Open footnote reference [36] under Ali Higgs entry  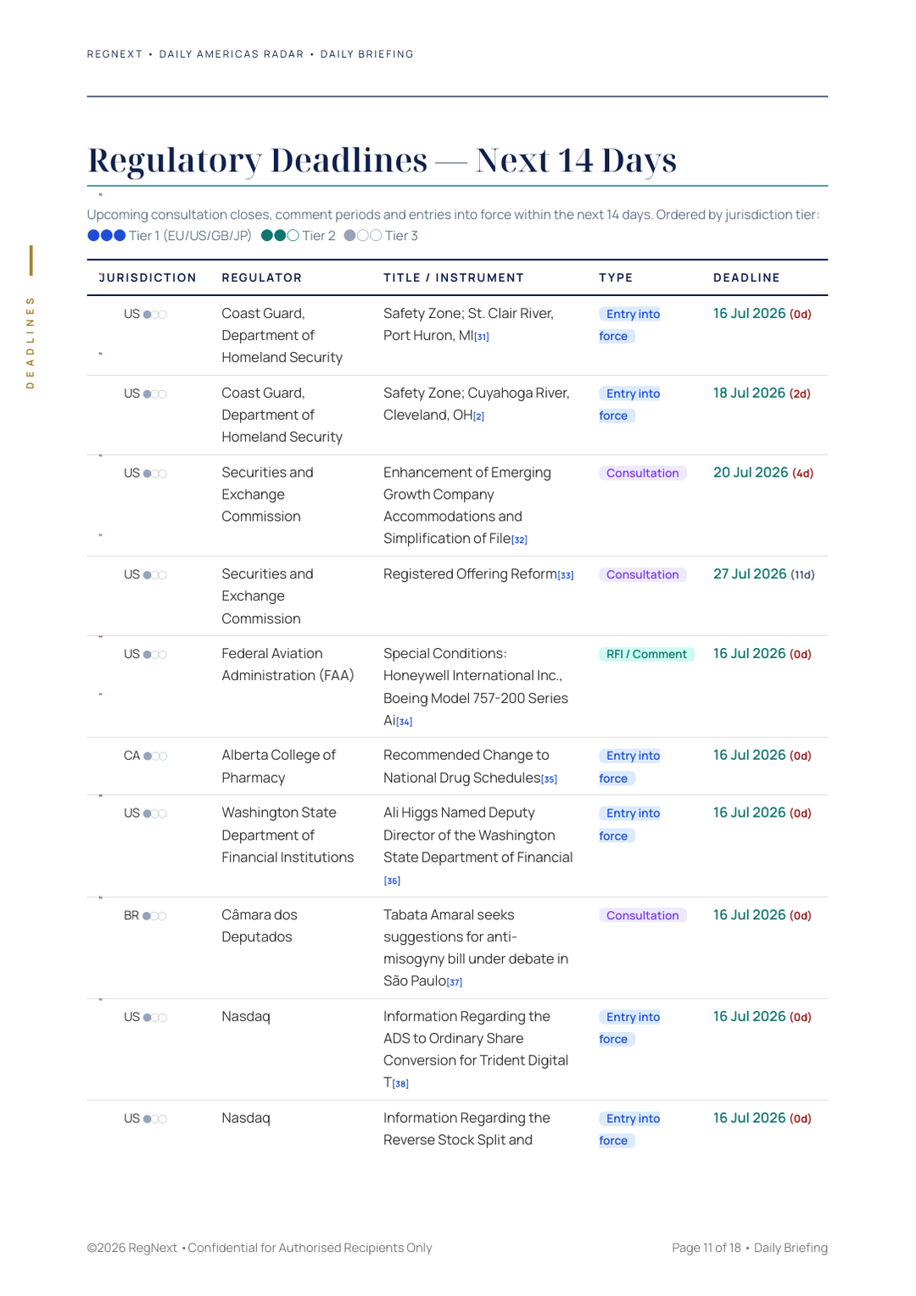click(x=392, y=881)
